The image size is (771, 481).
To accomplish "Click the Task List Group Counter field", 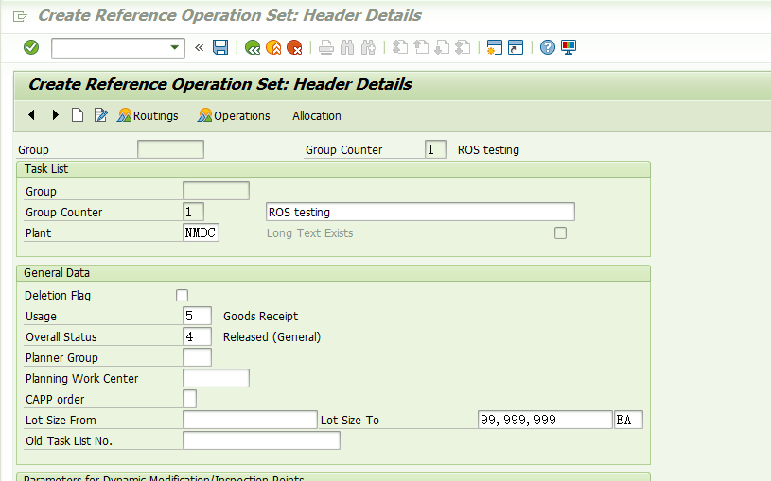I will point(193,212).
